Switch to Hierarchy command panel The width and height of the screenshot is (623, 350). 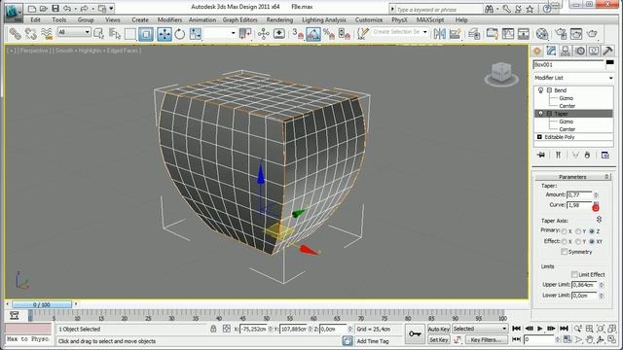pyautogui.click(x=566, y=51)
